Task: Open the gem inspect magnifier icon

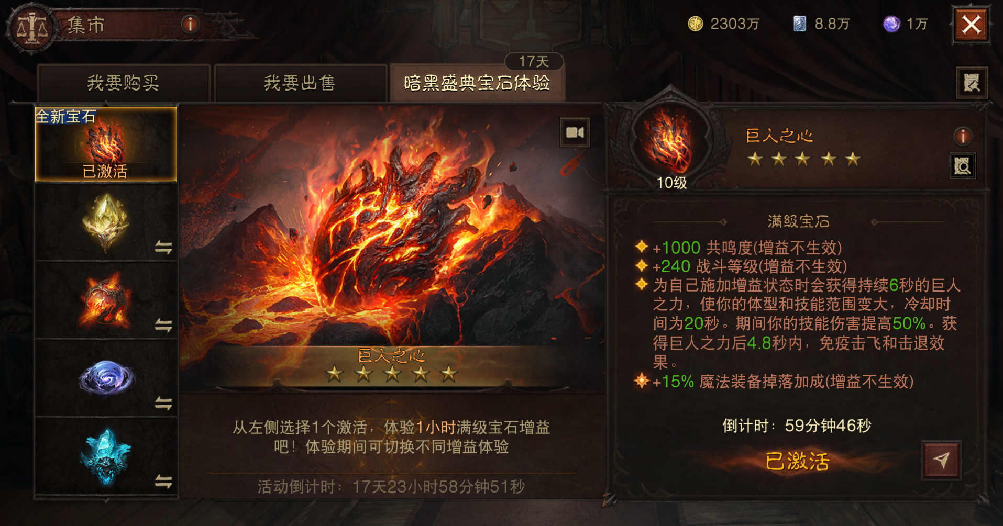Action: coord(962,166)
